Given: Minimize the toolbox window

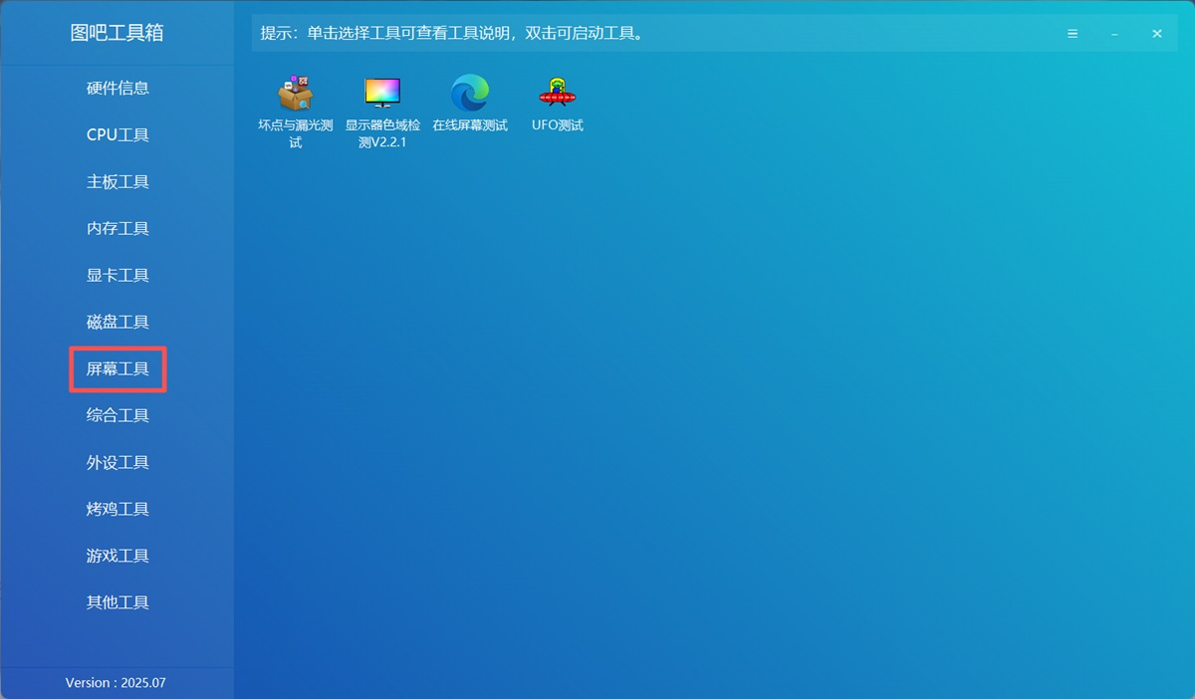Looking at the screenshot, I should (x=1114, y=33).
